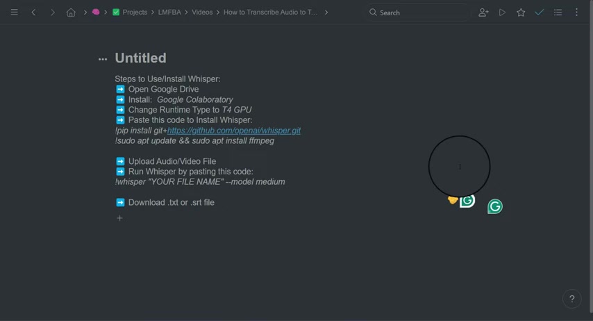This screenshot has width=593, height=321.
Task: Expand chevron after Projects breadcrumb
Action: [153, 13]
